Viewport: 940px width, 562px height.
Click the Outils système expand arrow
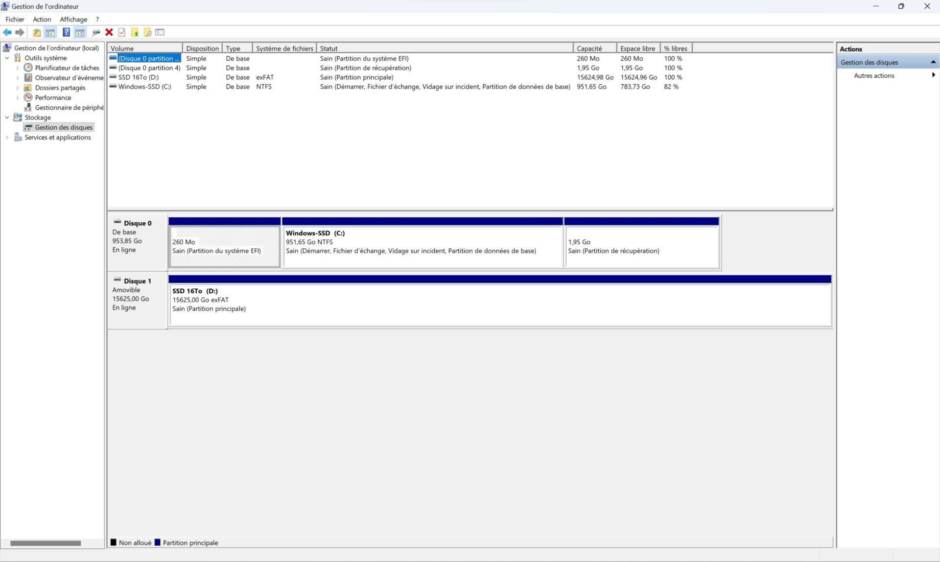[x=7, y=58]
